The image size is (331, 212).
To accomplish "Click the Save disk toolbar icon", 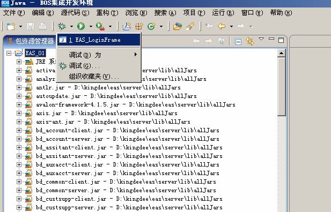I will [30, 26].
